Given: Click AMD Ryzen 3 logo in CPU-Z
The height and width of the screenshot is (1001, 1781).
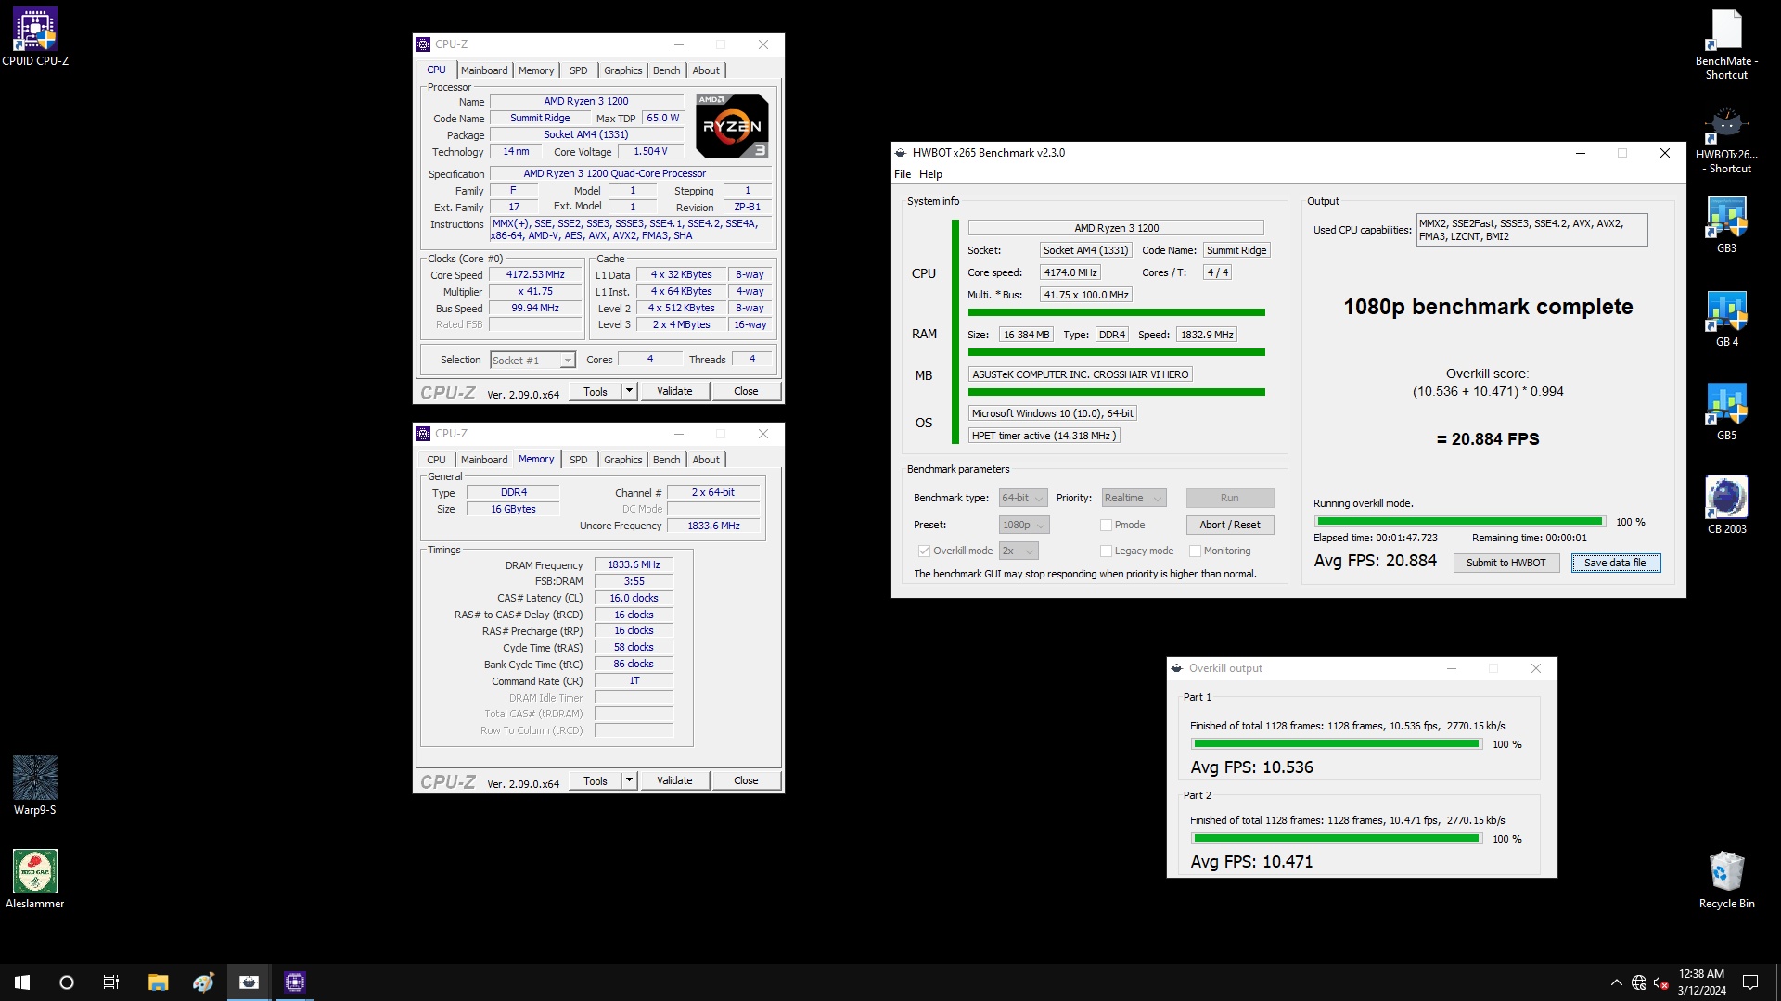Looking at the screenshot, I should click(732, 126).
